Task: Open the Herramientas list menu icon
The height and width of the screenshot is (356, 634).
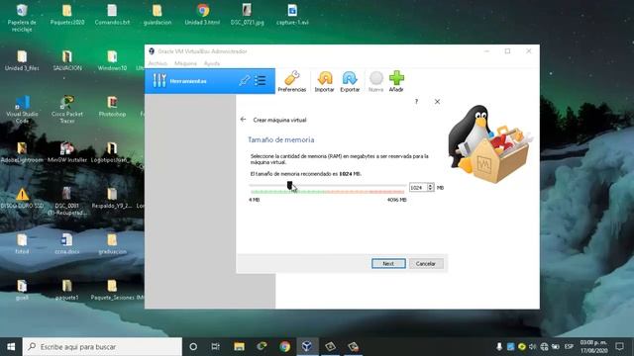Action: (x=261, y=81)
